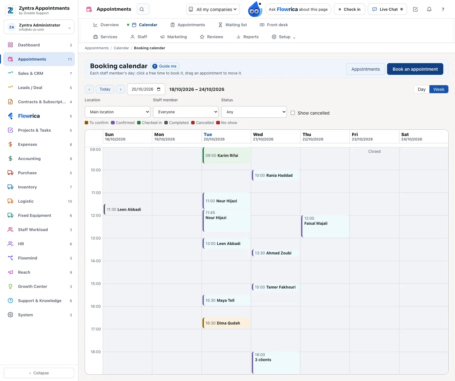Open the System settings module
The image size is (455, 381).
tap(39, 315)
